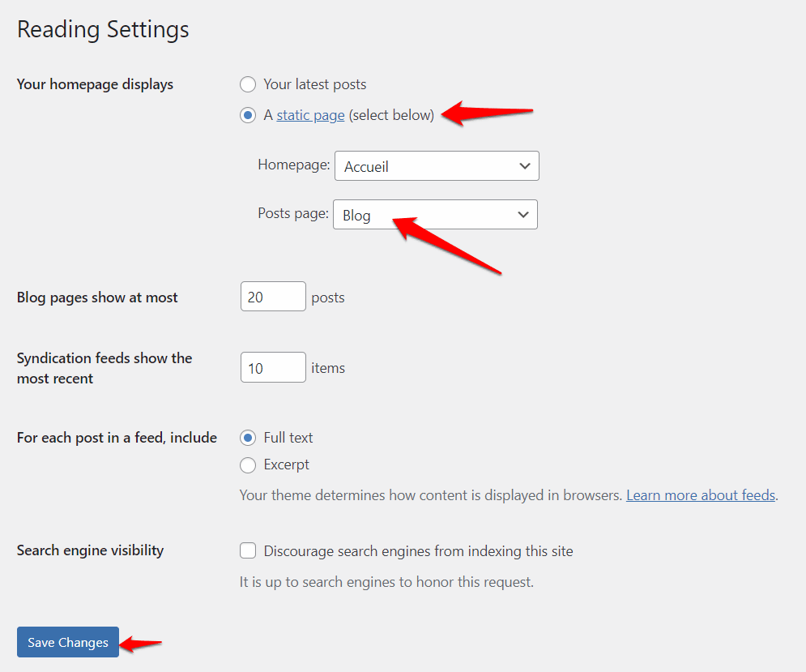Expand the Posts page selector chevron
The height and width of the screenshot is (672, 806).
(525, 214)
